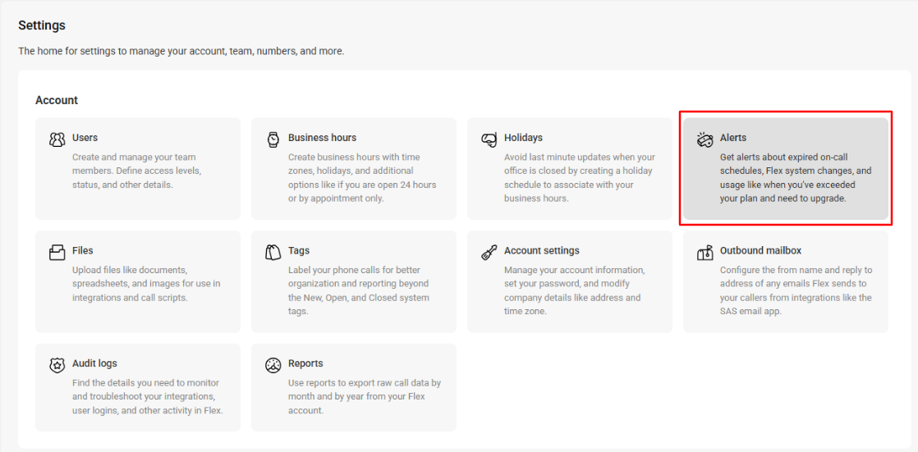
Task: Click the Holidays snorkel mask icon
Action: tap(489, 139)
